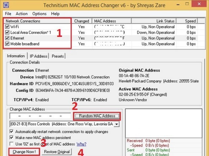Uncheck the Mobile broadband checkbox
The image size is (209, 156).
7,44
